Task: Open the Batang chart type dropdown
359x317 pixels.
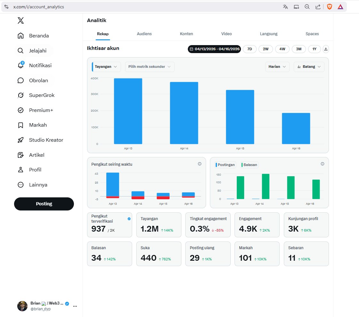Action: click(309, 67)
